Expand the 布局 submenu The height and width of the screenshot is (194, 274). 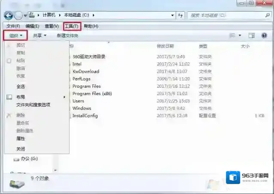[x=37, y=97]
